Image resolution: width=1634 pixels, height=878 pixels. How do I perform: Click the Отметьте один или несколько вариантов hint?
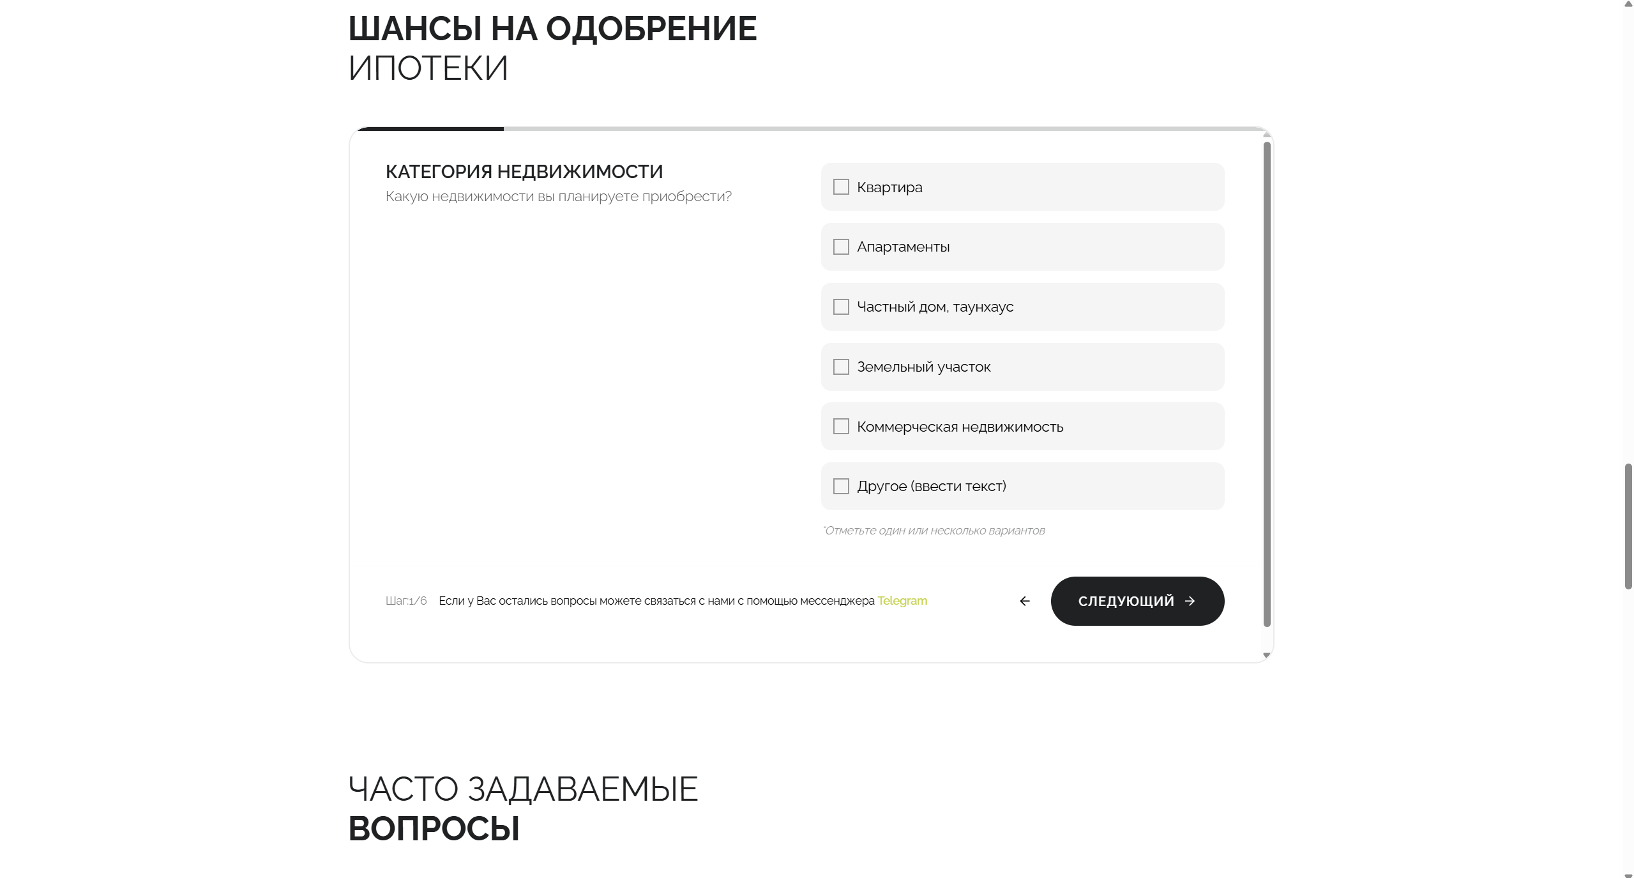(934, 531)
